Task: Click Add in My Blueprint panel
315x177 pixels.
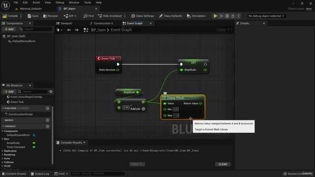Action: [x=9, y=92]
